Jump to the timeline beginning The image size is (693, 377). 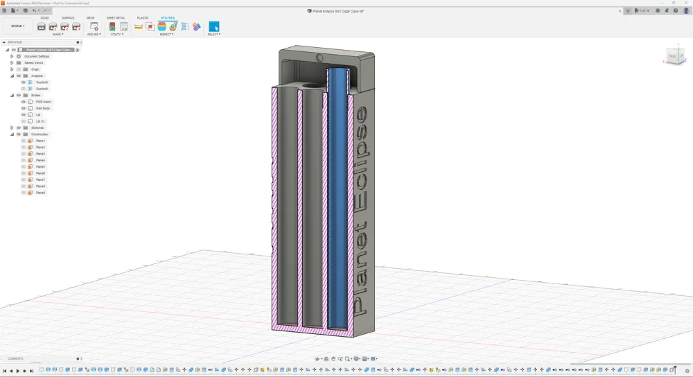[x=4, y=371]
